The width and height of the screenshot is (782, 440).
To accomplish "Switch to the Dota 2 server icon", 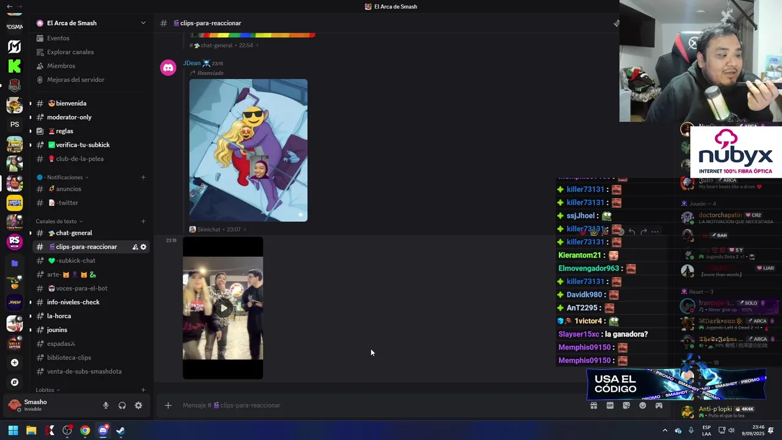I will point(15,86).
